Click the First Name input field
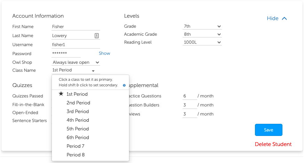 [x=75, y=27]
